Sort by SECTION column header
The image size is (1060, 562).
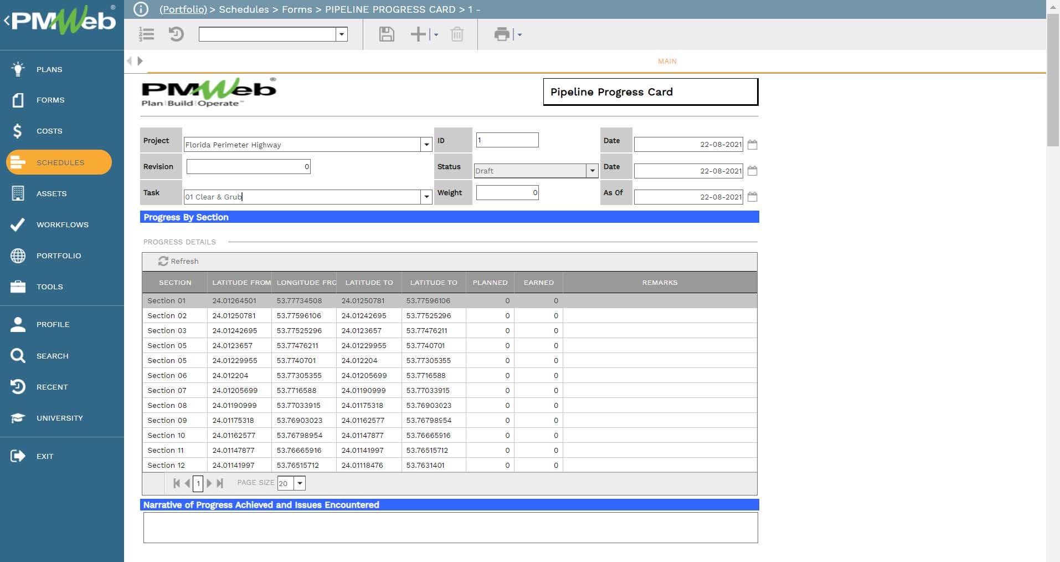(175, 283)
